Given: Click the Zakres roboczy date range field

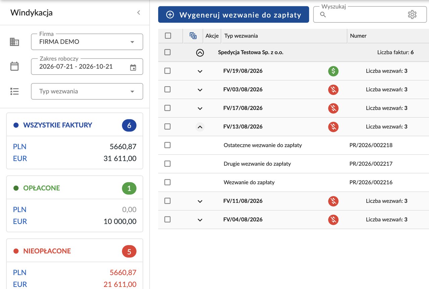Looking at the screenshot, I should [x=87, y=67].
